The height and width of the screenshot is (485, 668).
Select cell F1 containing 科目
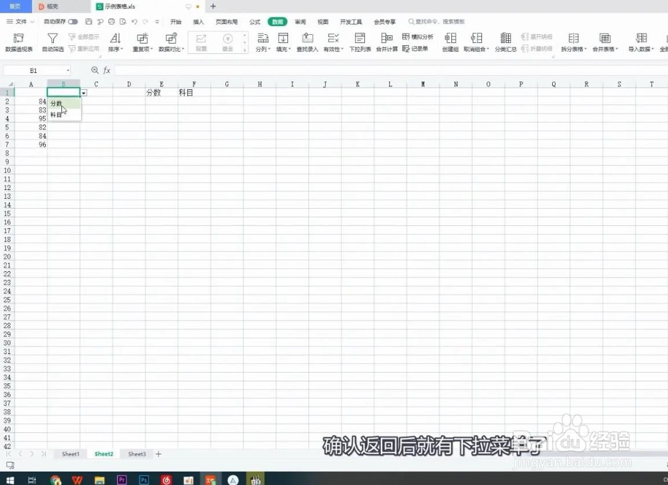pyautogui.click(x=194, y=93)
